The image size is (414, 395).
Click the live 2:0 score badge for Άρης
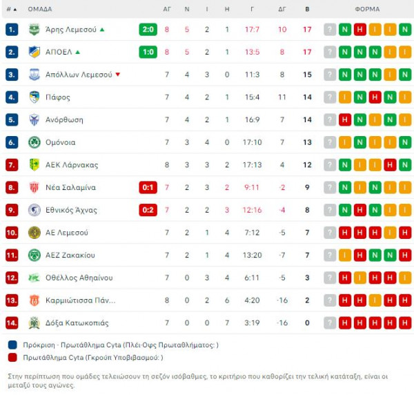tap(148, 29)
